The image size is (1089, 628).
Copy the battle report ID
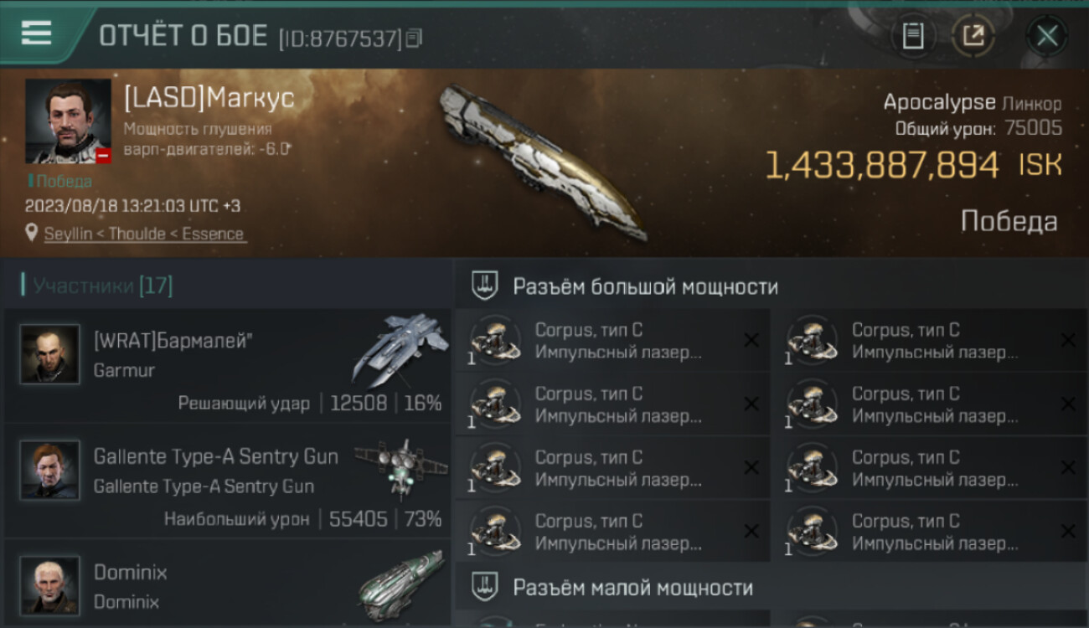click(x=413, y=39)
